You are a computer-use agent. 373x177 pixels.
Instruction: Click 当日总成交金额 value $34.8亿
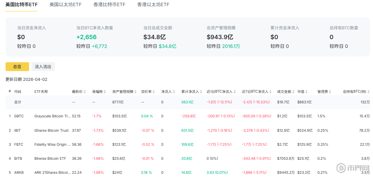(154, 37)
